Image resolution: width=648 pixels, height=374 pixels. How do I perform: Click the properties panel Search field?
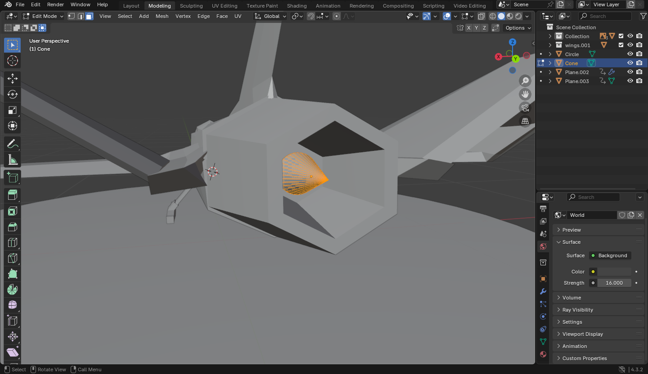[593, 197]
